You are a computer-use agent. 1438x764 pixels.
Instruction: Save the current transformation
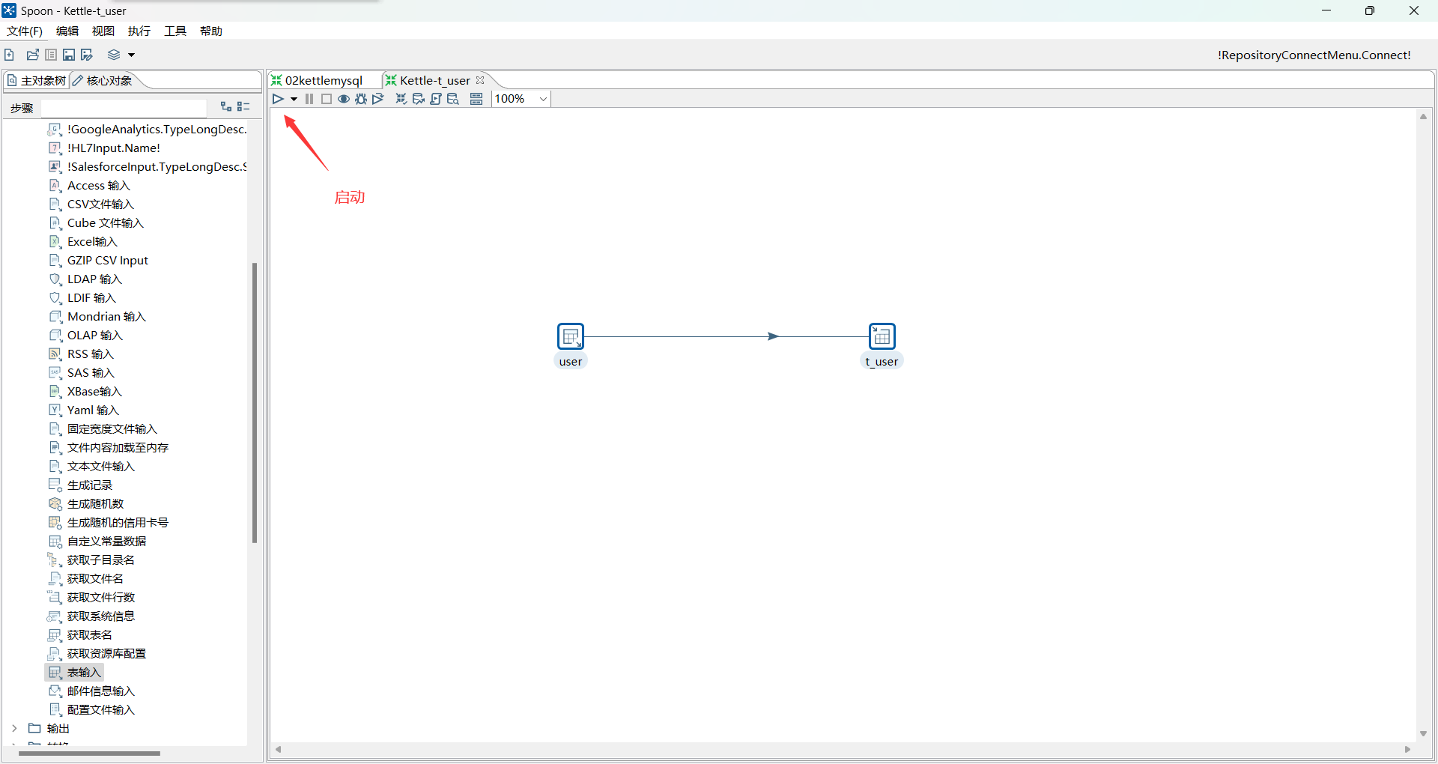click(x=69, y=55)
